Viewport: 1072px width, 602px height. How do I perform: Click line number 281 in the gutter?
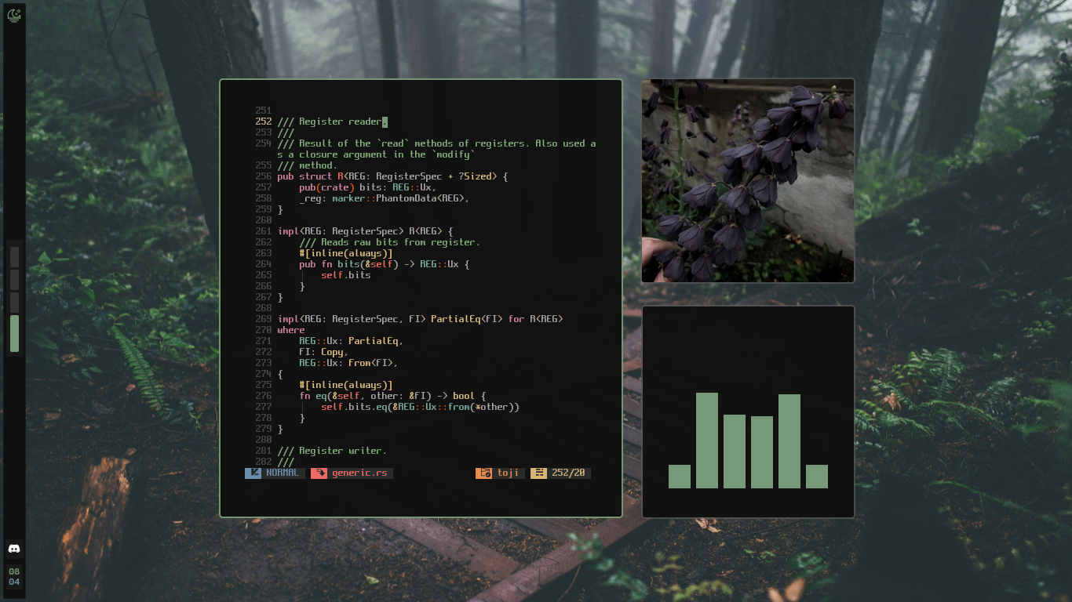click(263, 451)
